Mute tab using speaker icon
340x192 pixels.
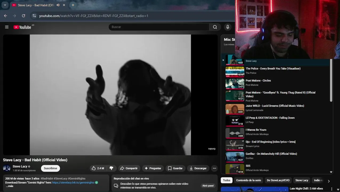[58, 5]
